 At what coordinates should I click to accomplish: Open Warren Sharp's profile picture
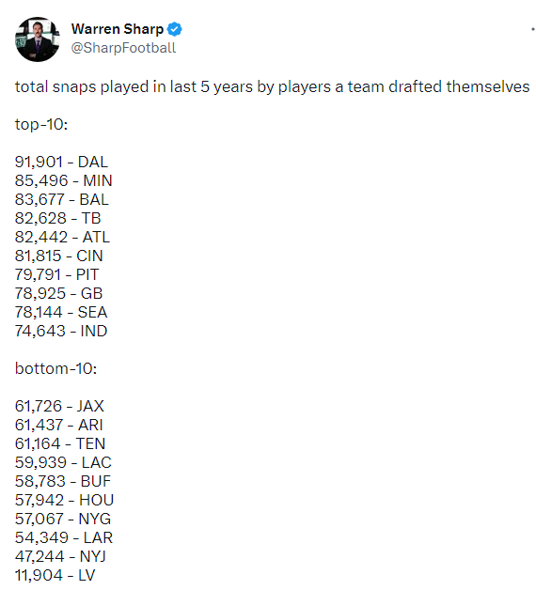click(x=38, y=39)
